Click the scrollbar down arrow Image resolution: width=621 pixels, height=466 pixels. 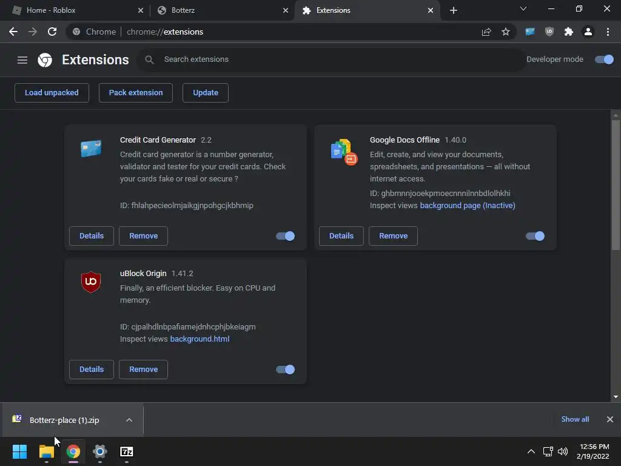point(616,397)
